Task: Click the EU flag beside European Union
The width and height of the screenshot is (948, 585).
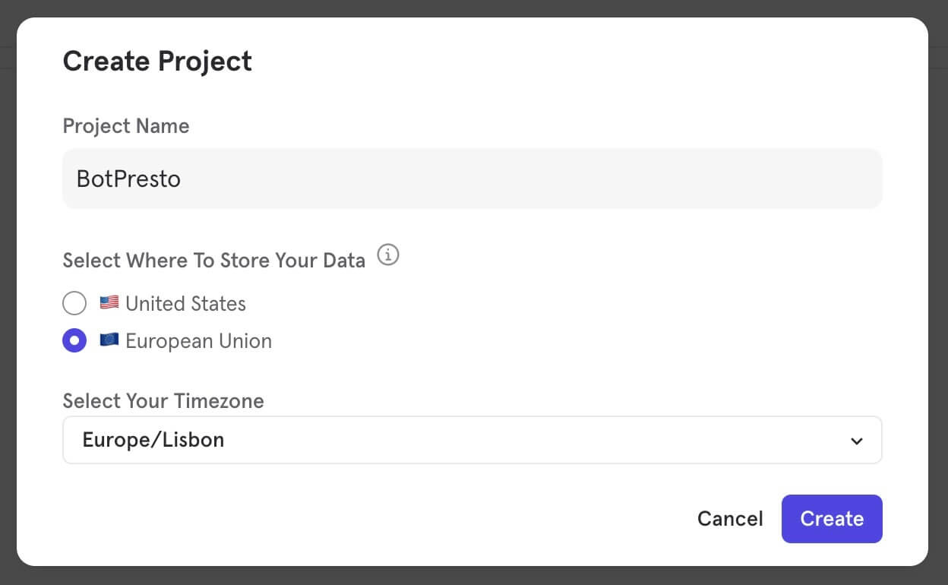Action: tap(109, 340)
